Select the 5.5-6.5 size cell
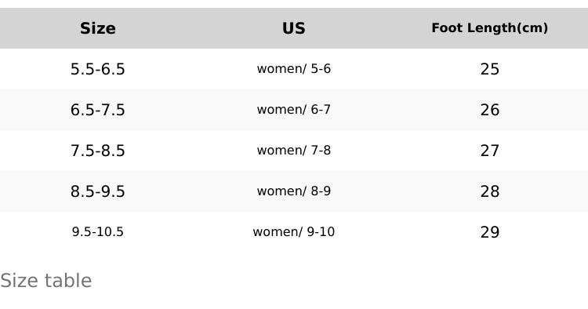Screen dimensions: 588x309 click(x=98, y=69)
